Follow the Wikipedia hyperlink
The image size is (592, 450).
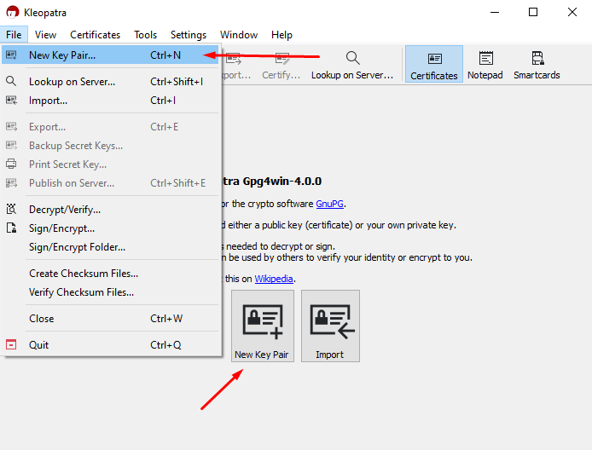[274, 279]
